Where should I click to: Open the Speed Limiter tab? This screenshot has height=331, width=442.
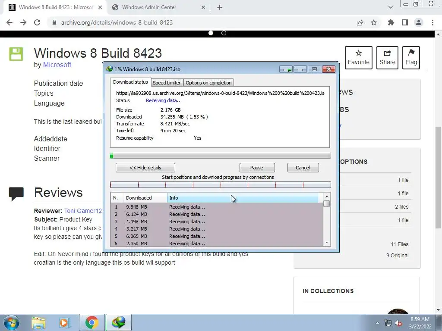[x=167, y=83]
